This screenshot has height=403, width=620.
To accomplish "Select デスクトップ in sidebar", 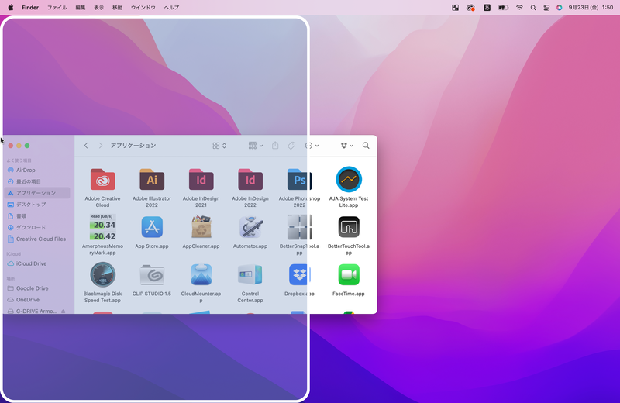I will click(37, 205).
